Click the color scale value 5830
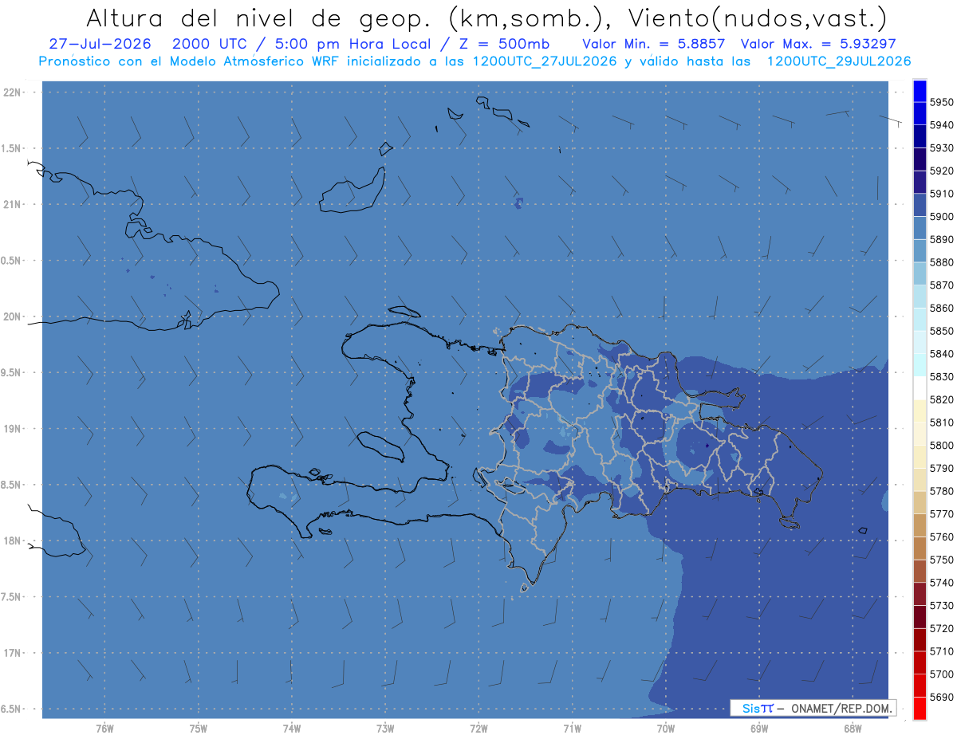 941,377
